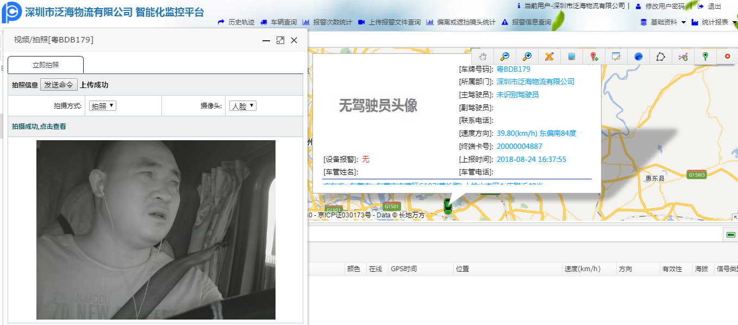Click 修改用户密码 link
Image resolution: width=738 pixels, height=325 pixels.
(x=660, y=6)
